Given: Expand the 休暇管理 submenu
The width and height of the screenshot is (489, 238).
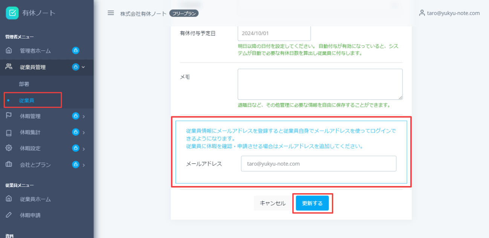Looking at the screenshot, I should 84,116.
